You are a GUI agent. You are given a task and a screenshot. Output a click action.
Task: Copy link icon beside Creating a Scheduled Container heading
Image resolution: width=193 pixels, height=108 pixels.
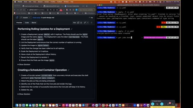point(68,70)
